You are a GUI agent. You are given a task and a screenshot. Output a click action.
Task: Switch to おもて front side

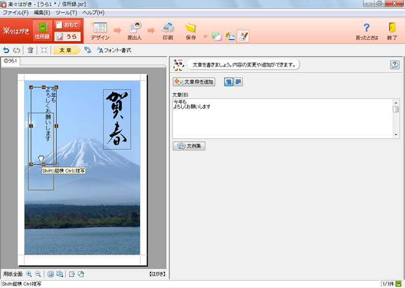coord(68,25)
